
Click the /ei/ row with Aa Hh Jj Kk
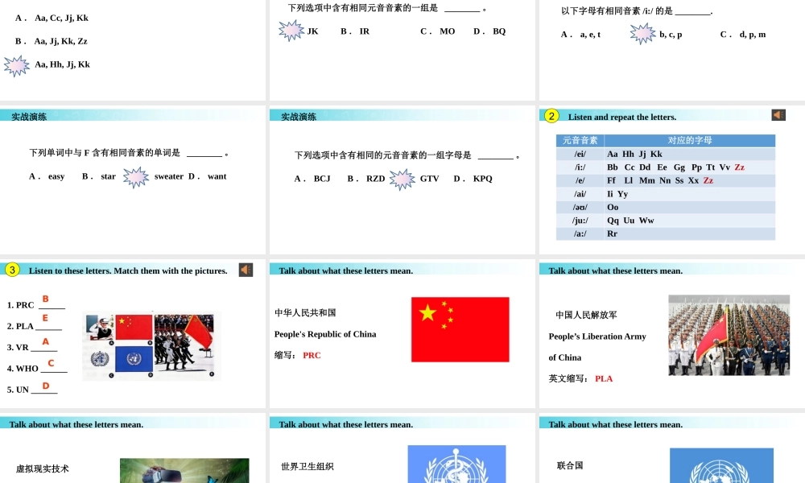(666, 154)
